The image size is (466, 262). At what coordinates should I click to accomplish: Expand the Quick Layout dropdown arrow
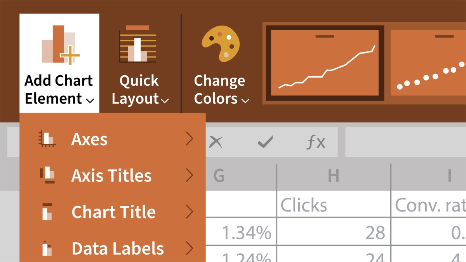pyautogui.click(x=165, y=101)
